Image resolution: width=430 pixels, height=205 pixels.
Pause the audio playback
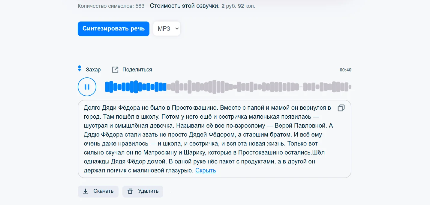pyautogui.click(x=87, y=87)
